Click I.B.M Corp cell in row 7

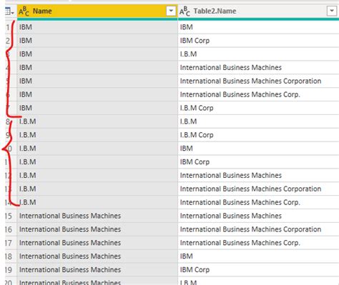[x=258, y=108]
